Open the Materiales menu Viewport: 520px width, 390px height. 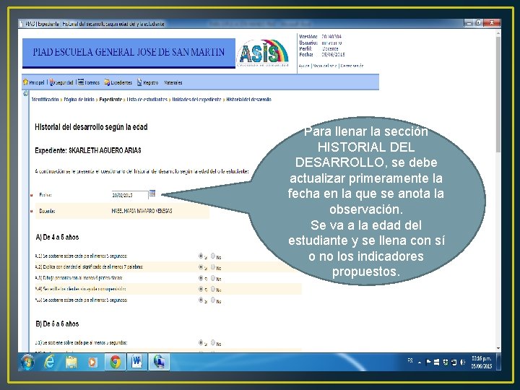coord(173,82)
